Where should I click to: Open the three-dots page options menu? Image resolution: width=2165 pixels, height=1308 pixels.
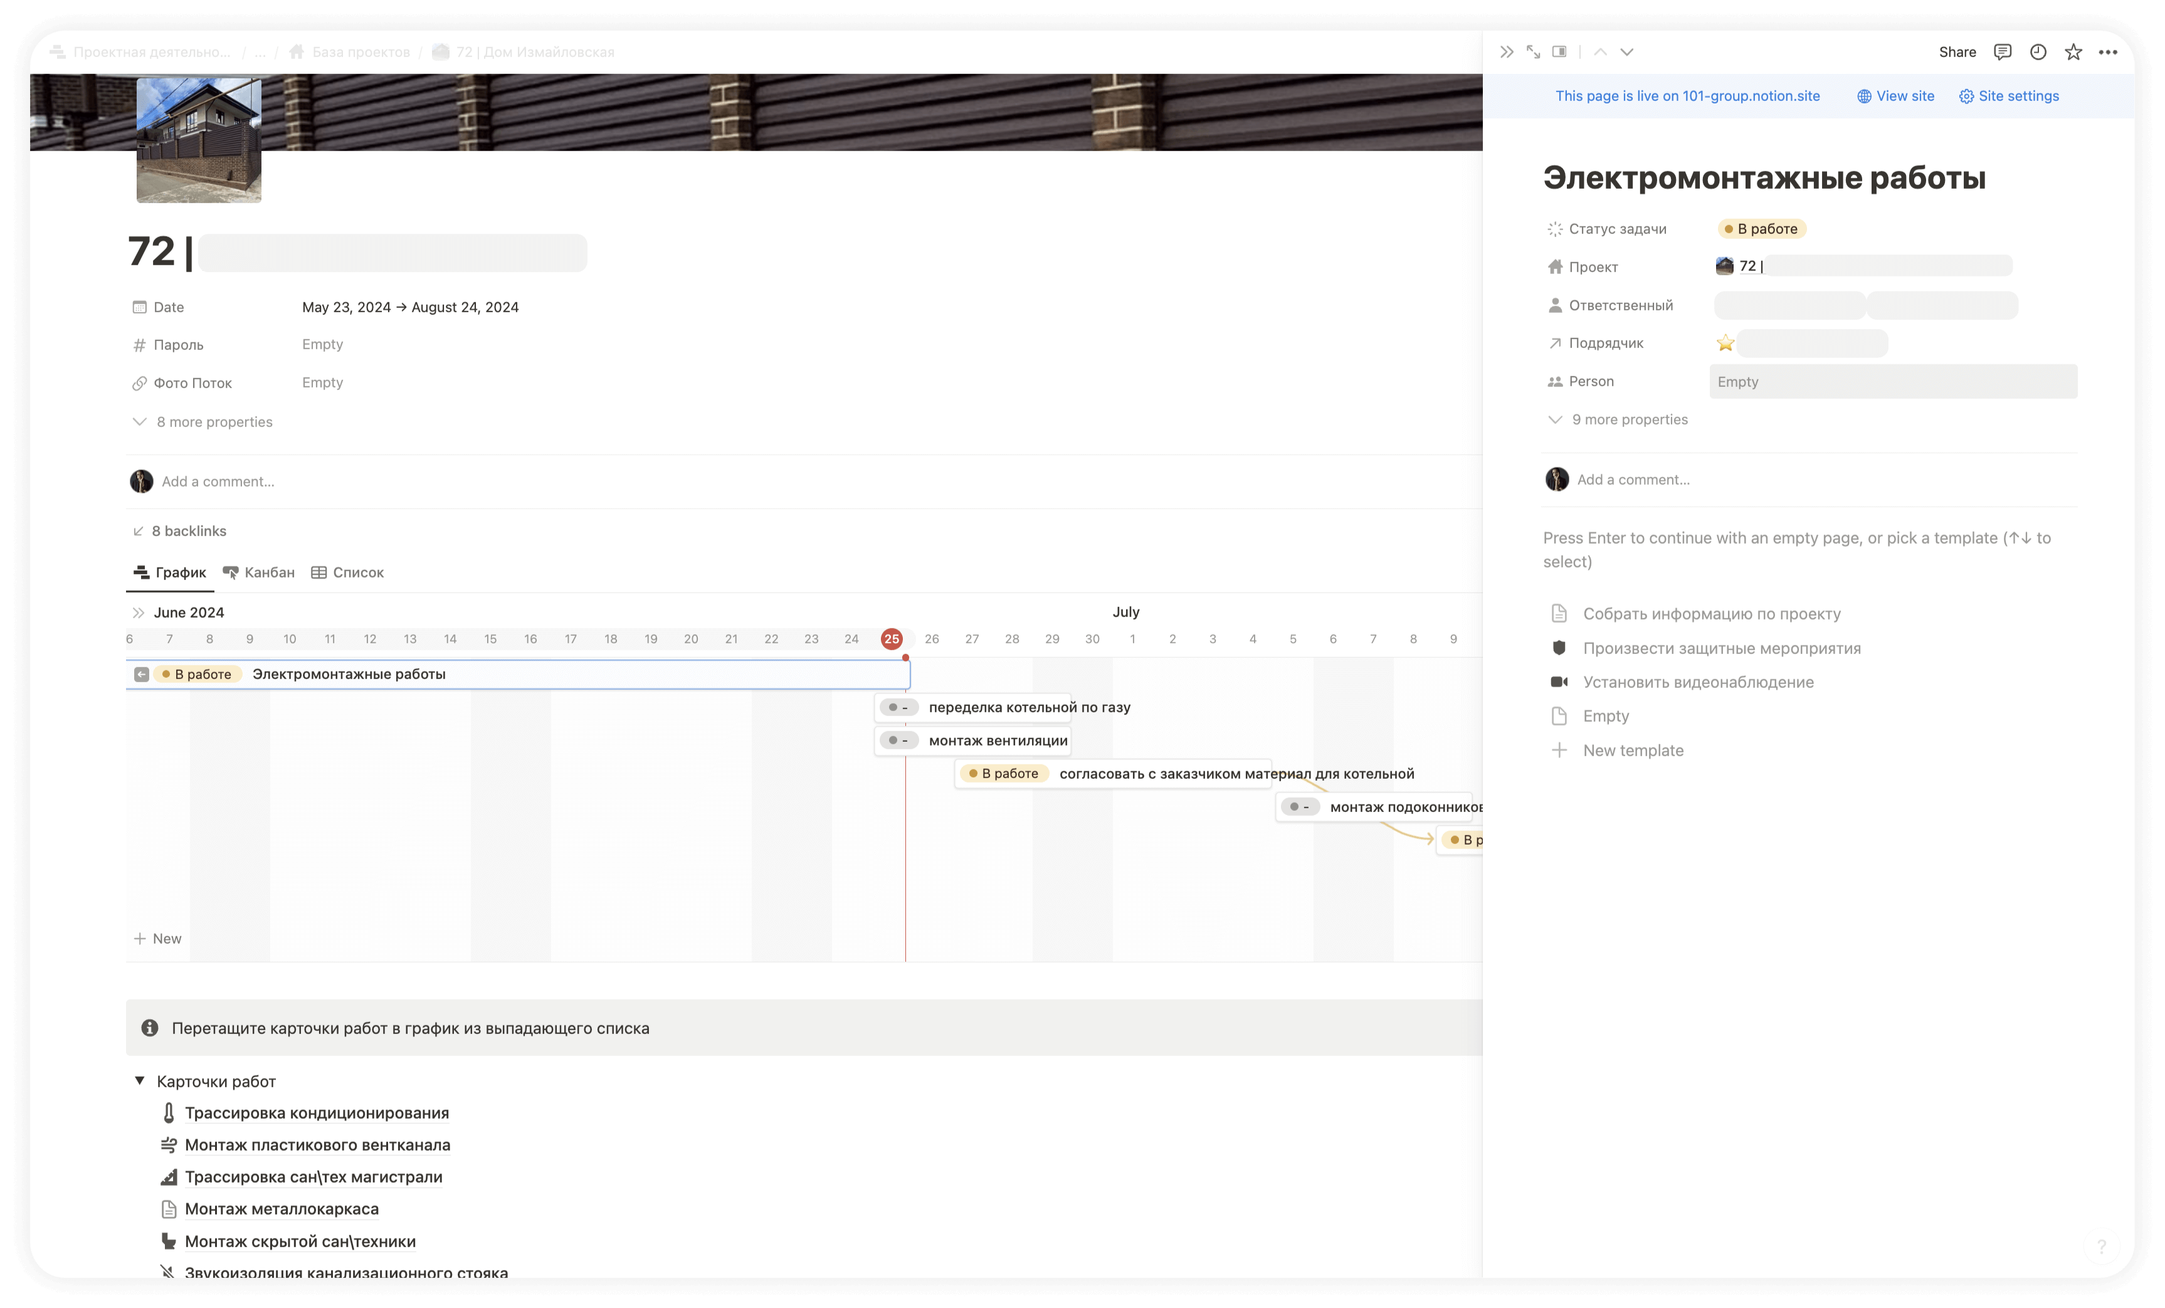coord(2108,52)
